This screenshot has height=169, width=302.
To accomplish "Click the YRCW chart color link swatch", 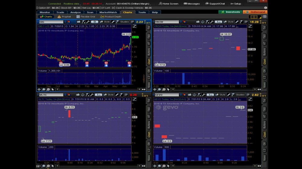I will pyautogui.click(x=184, y=22).
